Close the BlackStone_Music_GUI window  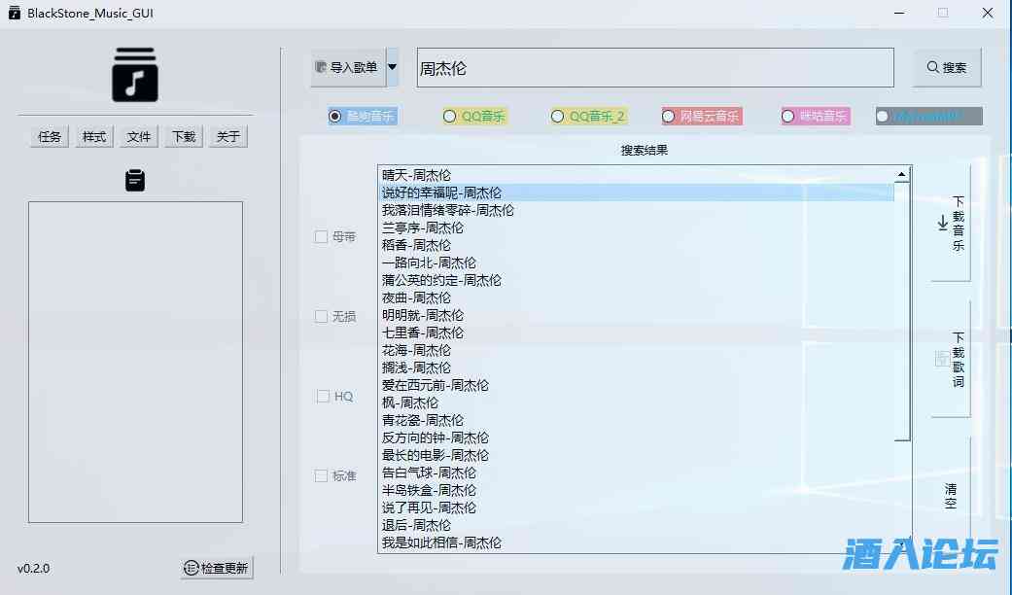coord(988,13)
